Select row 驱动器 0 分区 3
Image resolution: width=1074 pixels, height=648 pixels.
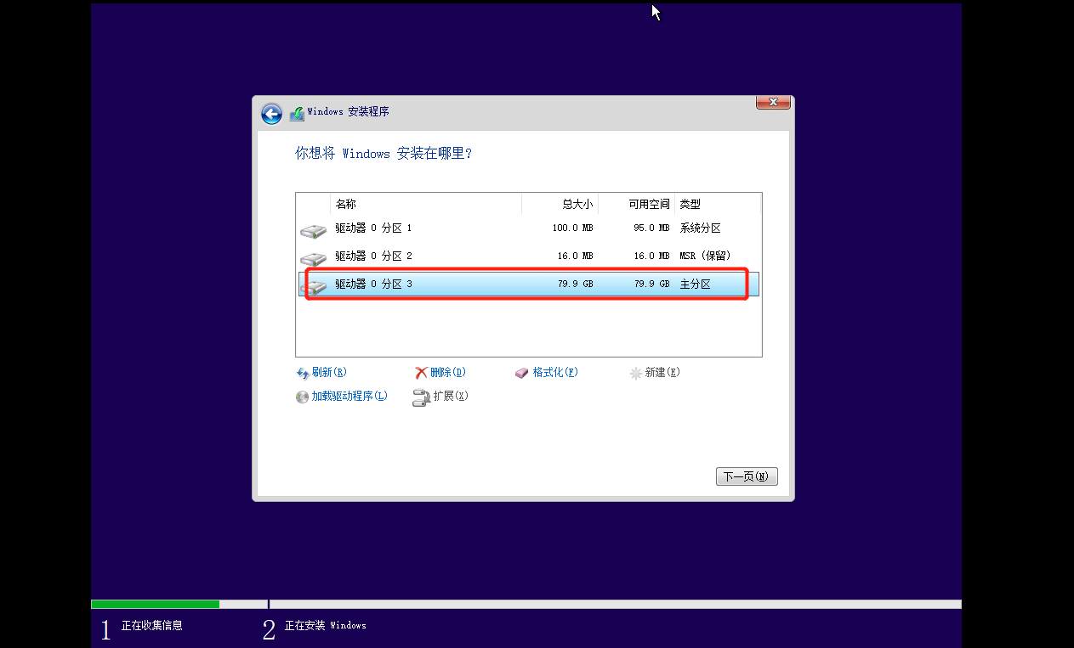pos(528,285)
